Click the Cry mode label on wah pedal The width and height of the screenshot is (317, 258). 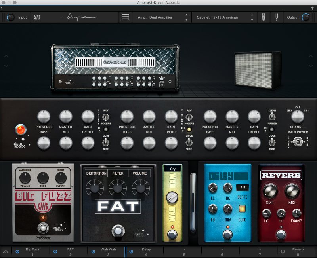[x=172, y=168]
